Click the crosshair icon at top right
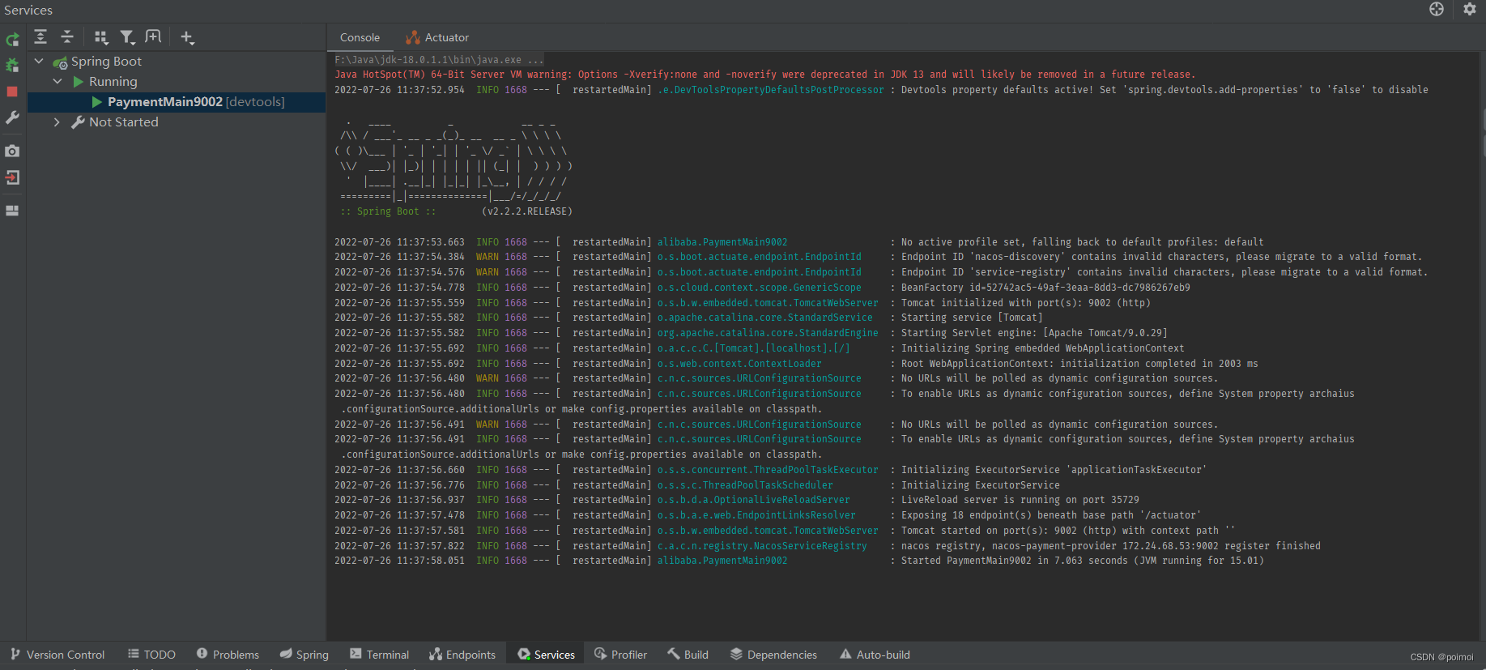Image resolution: width=1486 pixels, height=670 pixels. pyautogui.click(x=1437, y=9)
